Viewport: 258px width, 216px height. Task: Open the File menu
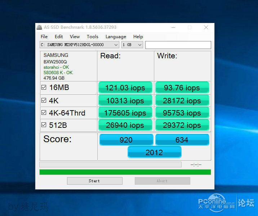point(44,36)
